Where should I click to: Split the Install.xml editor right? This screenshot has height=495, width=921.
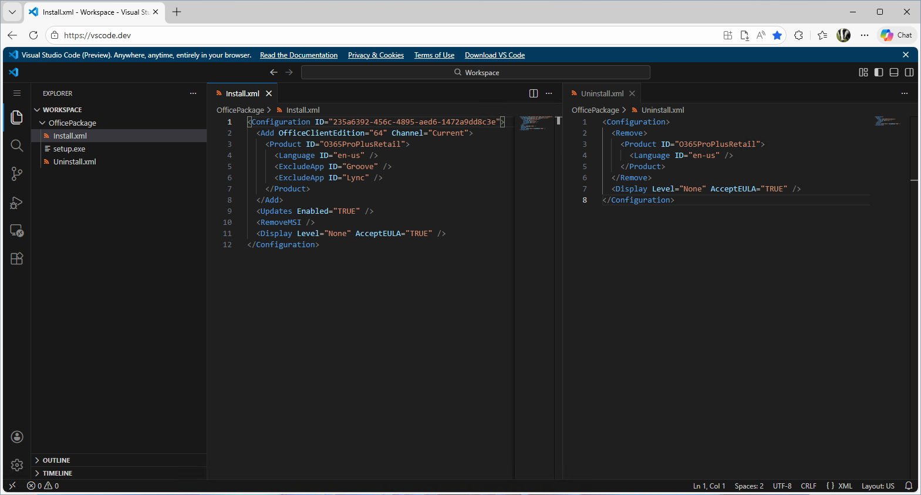(x=533, y=93)
